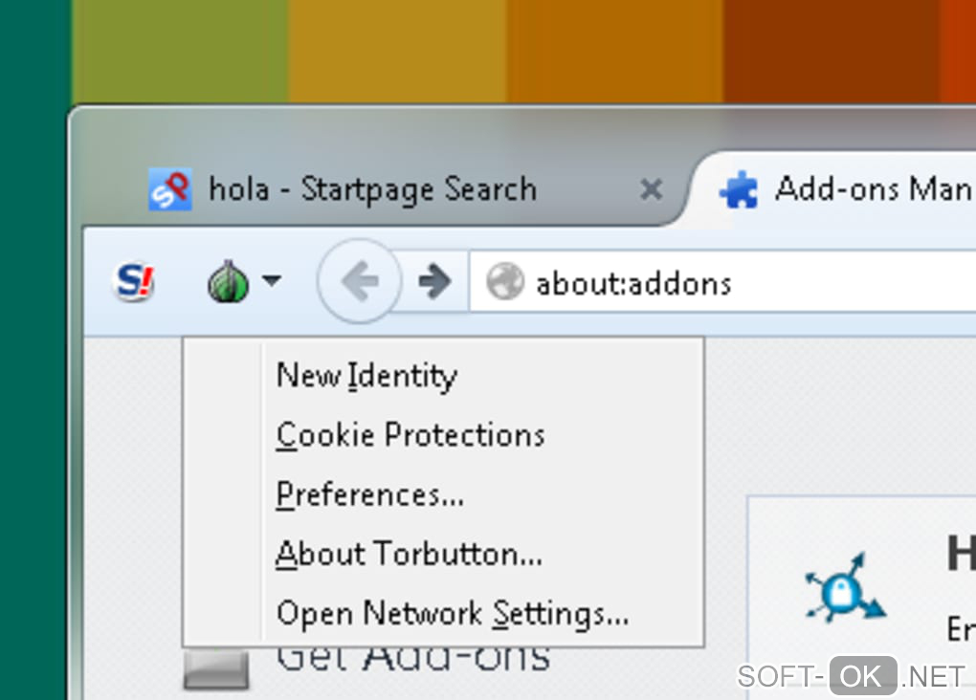Click the S! toolbar icon
This screenshot has height=700, width=976.
[x=134, y=281]
